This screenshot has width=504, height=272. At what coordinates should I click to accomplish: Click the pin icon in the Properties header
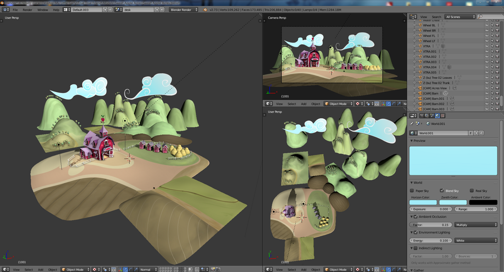412,124
